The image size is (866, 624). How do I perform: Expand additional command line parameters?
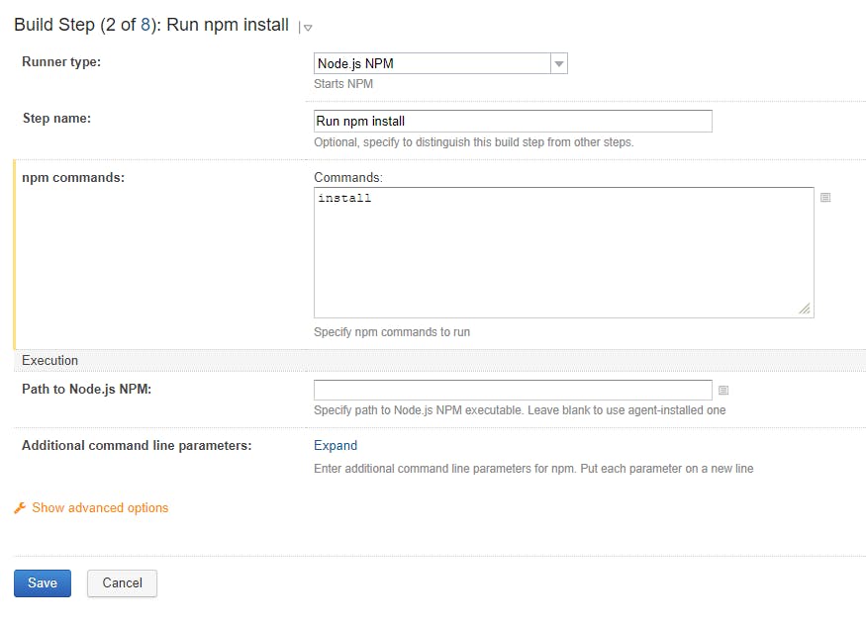click(336, 445)
